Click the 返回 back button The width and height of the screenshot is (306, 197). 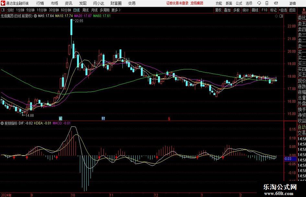pos(292,10)
